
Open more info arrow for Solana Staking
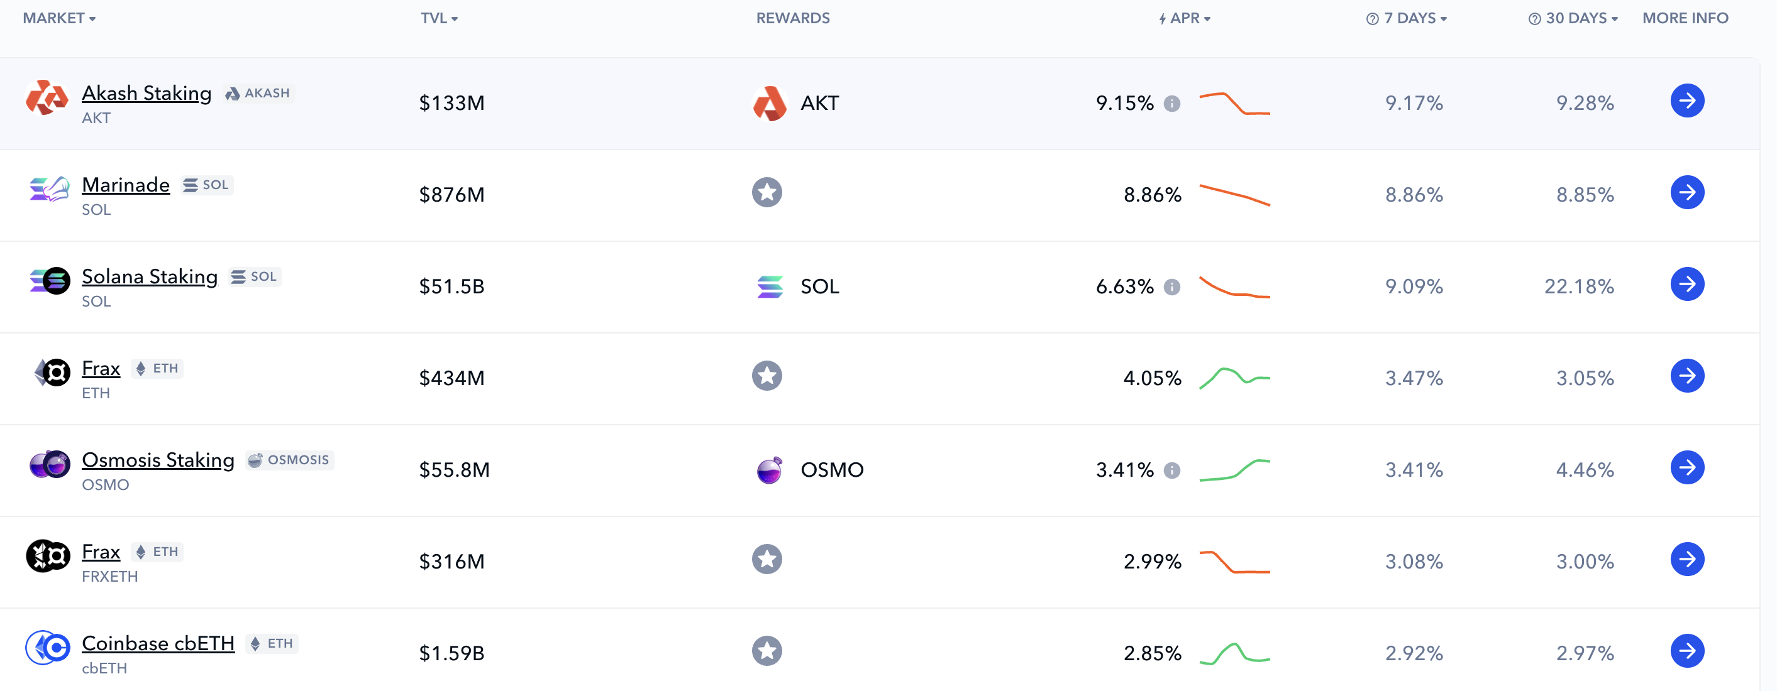[1686, 285]
